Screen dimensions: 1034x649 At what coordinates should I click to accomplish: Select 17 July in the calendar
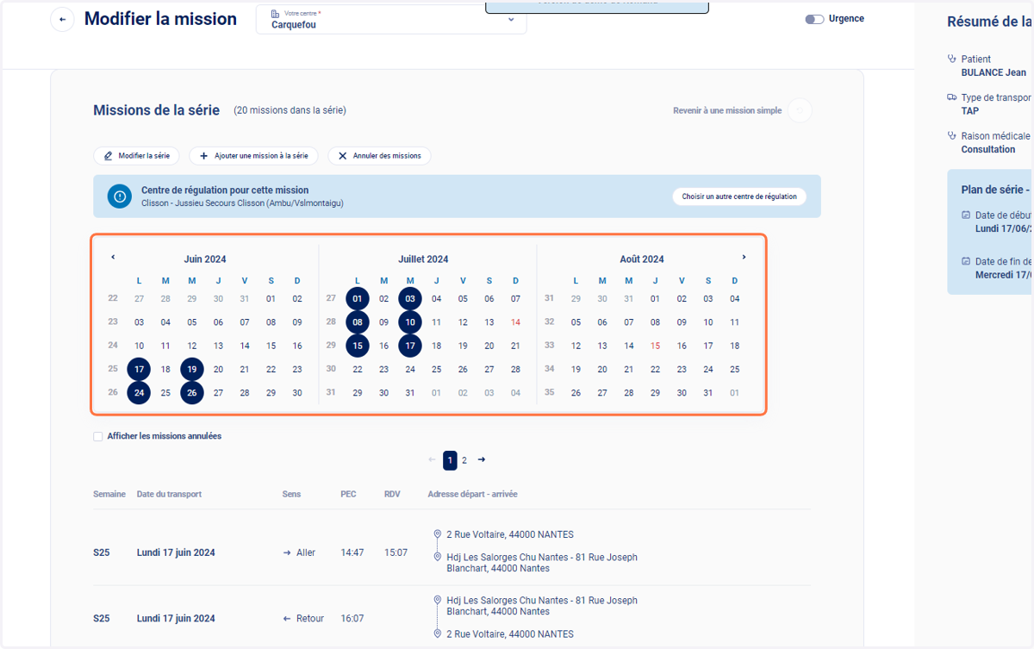tap(410, 346)
